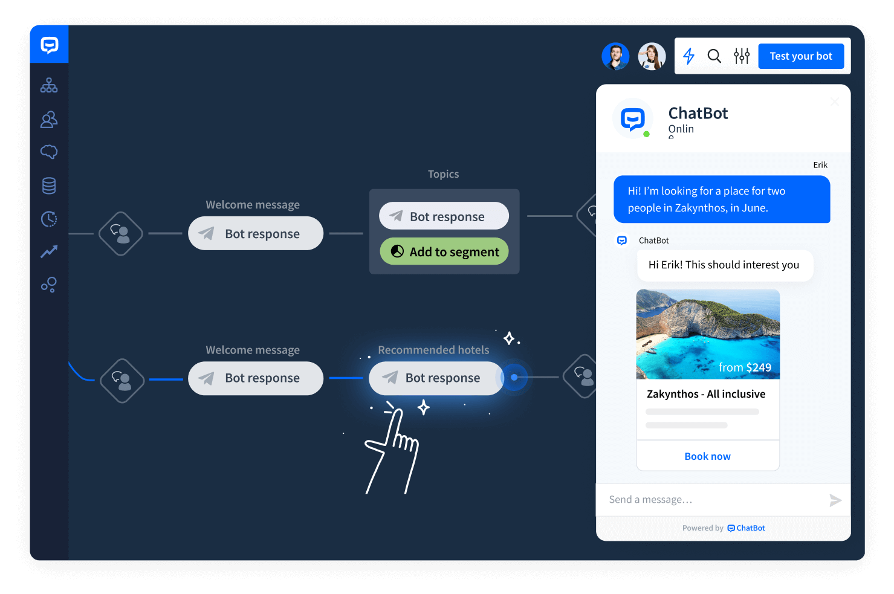The height and width of the screenshot is (594, 894).
Task: Send the message using the paper plane icon
Action: tap(835, 500)
